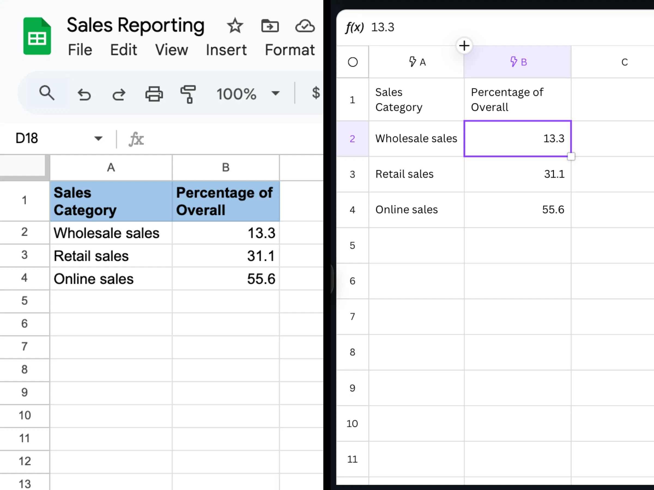The height and width of the screenshot is (490, 654).
Task: Click 'Retail sales' cell in right table
Action: [416, 174]
